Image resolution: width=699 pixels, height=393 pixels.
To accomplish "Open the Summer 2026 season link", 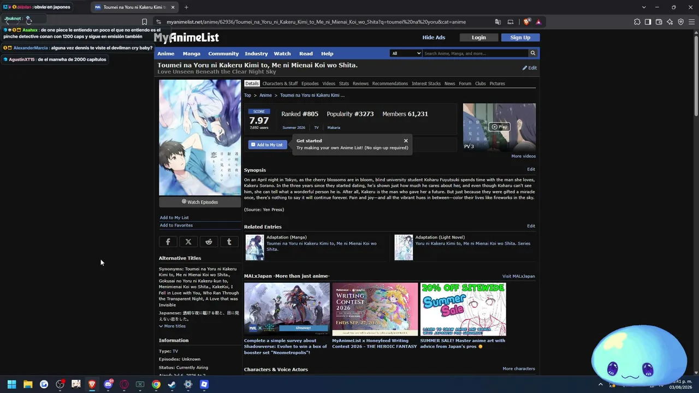I will (x=294, y=128).
